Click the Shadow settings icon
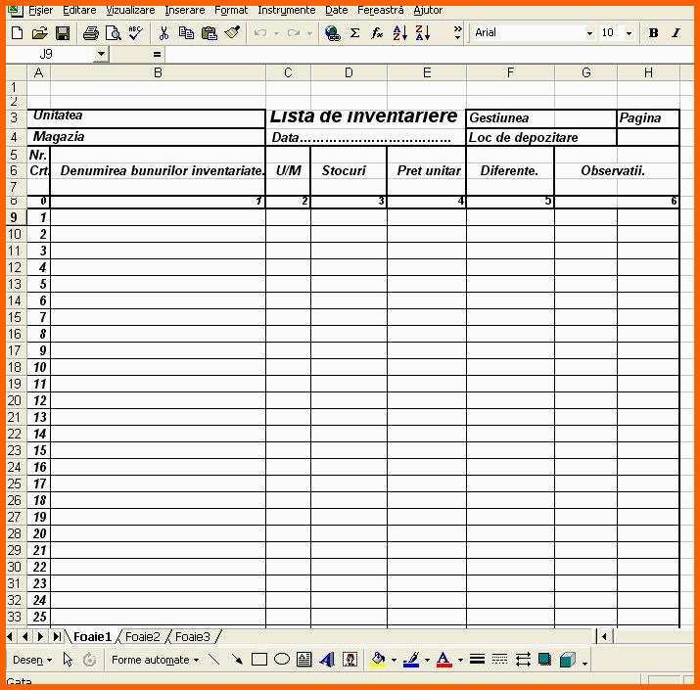Image resolution: width=700 pixels, height=690 pixels. tap(544, 660)
